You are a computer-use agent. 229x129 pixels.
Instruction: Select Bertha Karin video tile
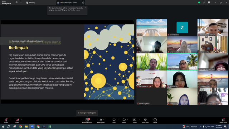coord(152,79)
